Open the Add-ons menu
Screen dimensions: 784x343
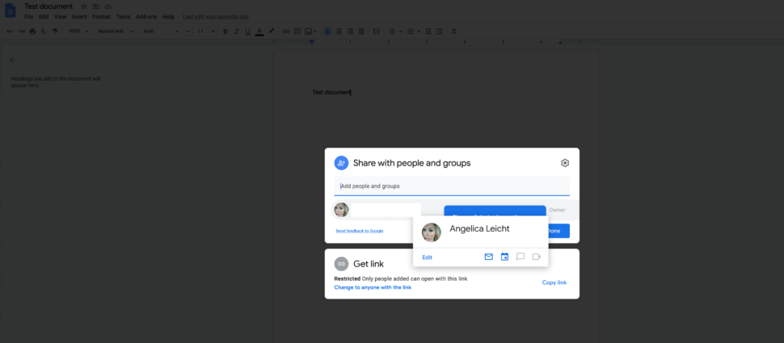tap(146, 16)
